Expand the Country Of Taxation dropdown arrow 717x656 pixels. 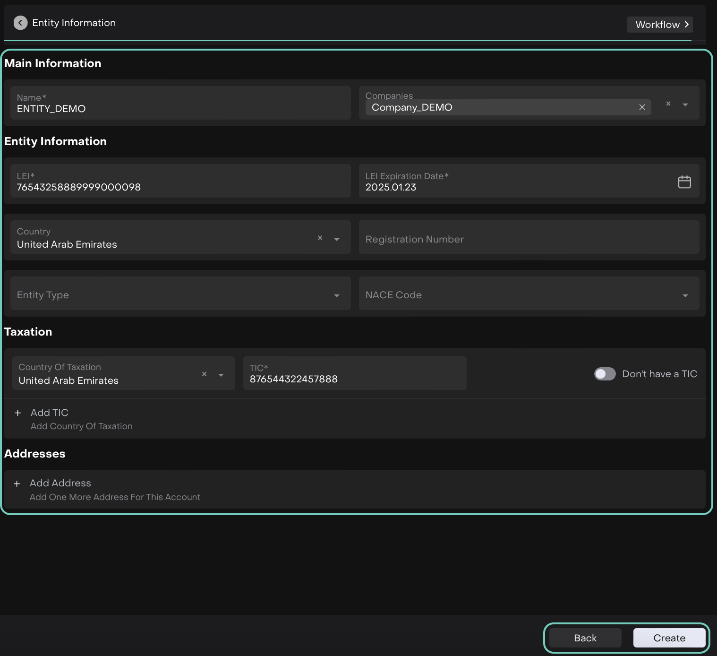click(221, 375)
